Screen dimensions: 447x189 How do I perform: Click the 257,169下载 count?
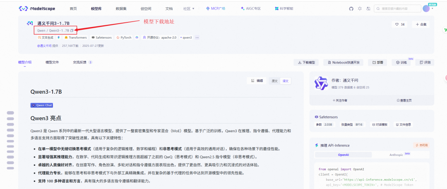click(x=70, y=46)
